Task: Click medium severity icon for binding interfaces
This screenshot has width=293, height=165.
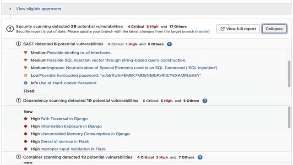Action: coord(26,53)
